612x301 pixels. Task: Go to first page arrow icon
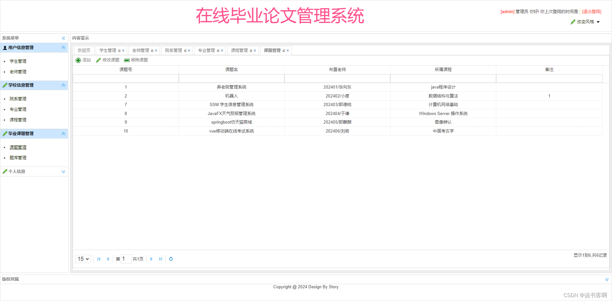[x=99, y=259]
